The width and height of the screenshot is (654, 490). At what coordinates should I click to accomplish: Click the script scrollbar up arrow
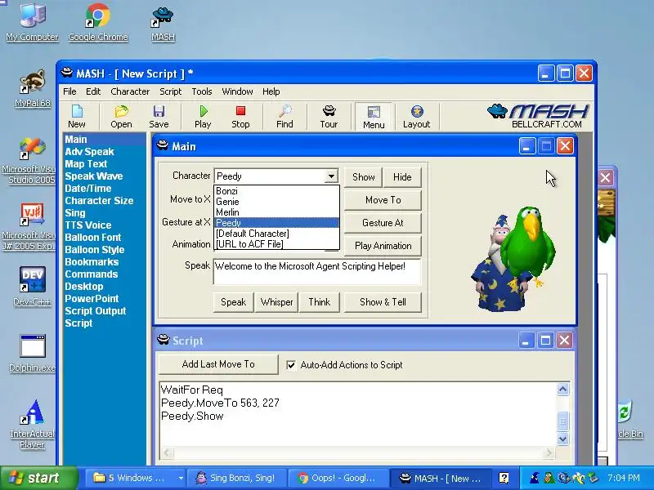[562, 390]
